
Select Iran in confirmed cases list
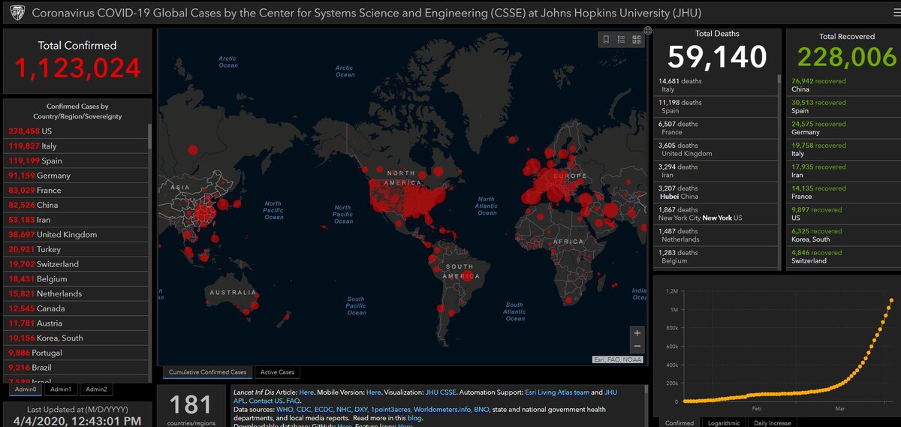point(76,219)
